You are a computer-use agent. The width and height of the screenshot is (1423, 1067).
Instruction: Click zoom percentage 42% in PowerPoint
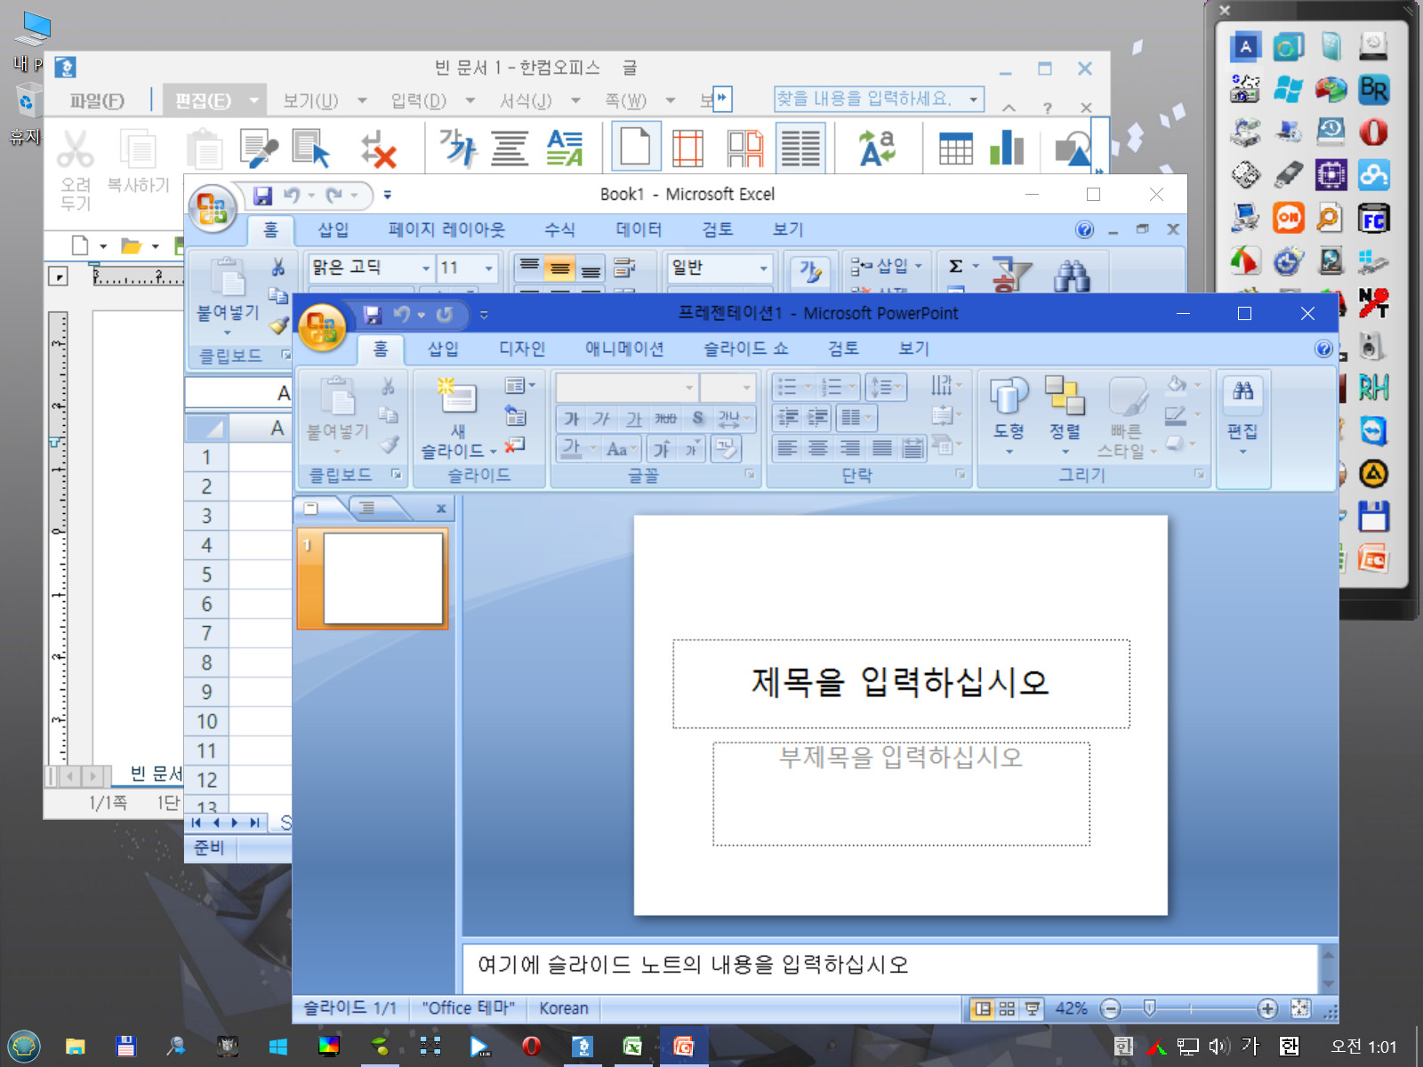1072,1008
